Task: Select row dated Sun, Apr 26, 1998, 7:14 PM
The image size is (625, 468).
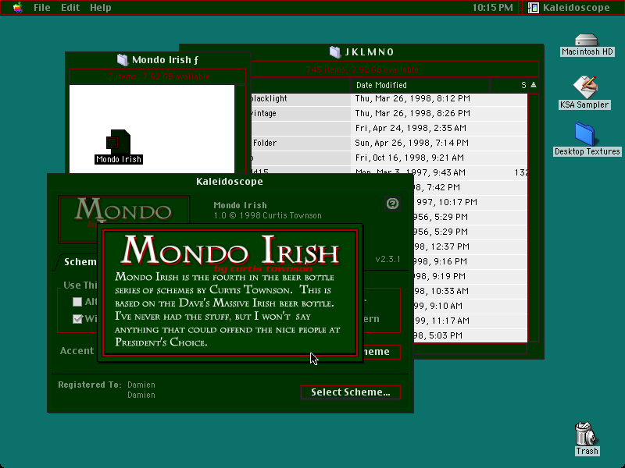Action: click(389, 143)
